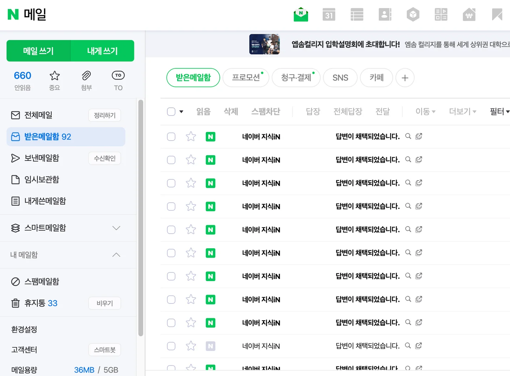This screenshot has width=510, height=376.
Task: Switch to the 프로모션 tab
Action: point(246,77)
